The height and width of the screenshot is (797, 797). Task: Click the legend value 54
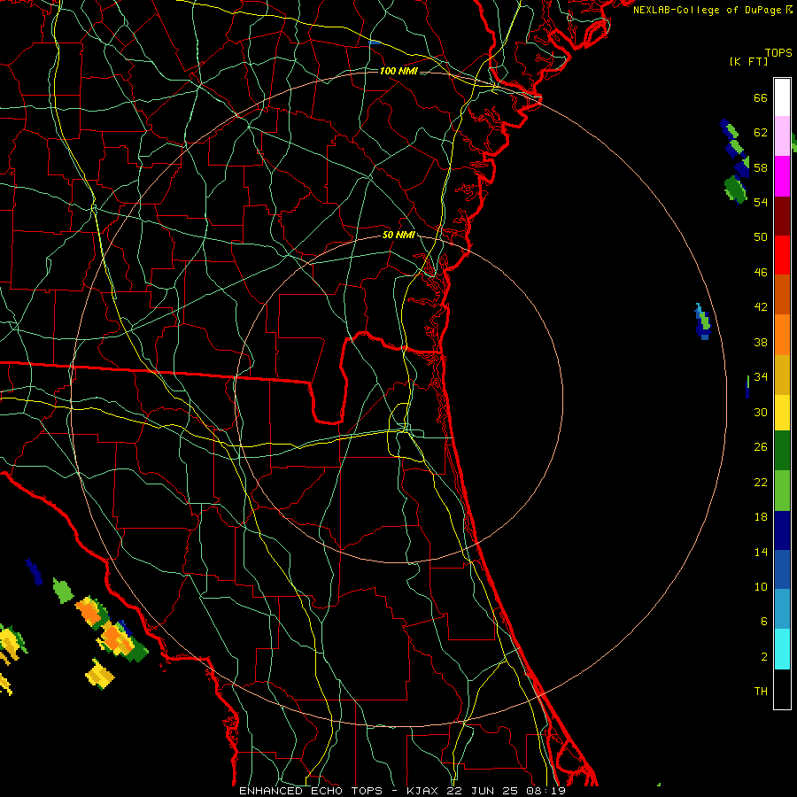(x=761, y=202)
